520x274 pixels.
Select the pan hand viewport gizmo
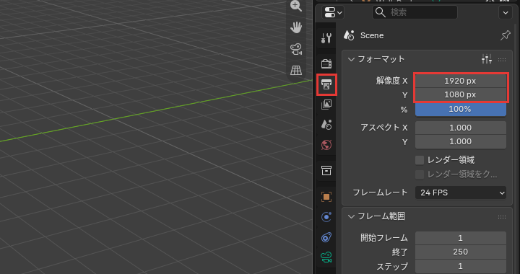pos(296,27)
